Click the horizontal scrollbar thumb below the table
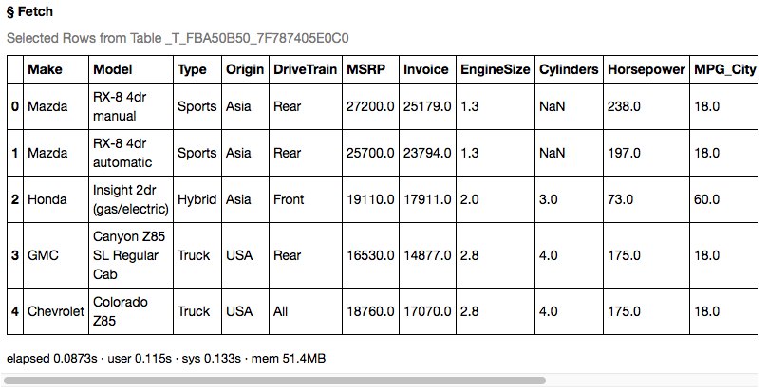Screen dimensions: 768x391 (275, 381)
